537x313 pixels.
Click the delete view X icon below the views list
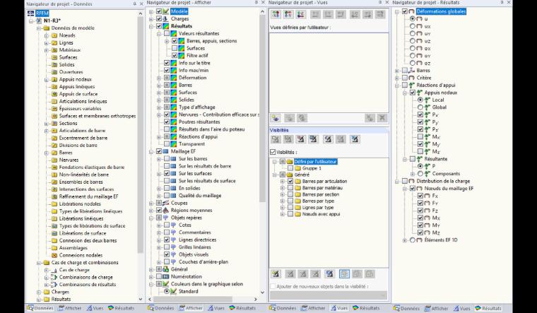coord(382,118)
